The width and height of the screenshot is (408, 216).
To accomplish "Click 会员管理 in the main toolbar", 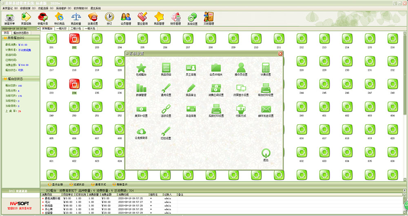I will (126, 17).
